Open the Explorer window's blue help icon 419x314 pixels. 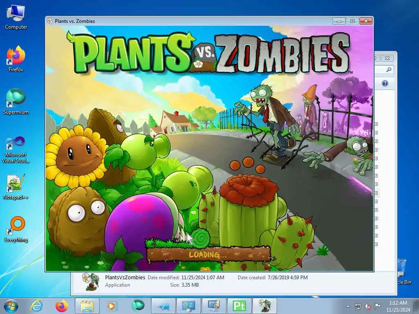tap(385, 83)
